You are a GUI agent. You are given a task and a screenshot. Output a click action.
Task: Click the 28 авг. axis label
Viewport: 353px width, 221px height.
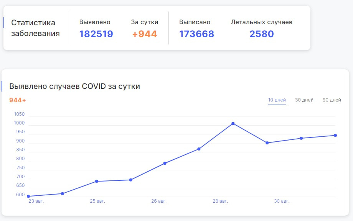pos(220,201)
